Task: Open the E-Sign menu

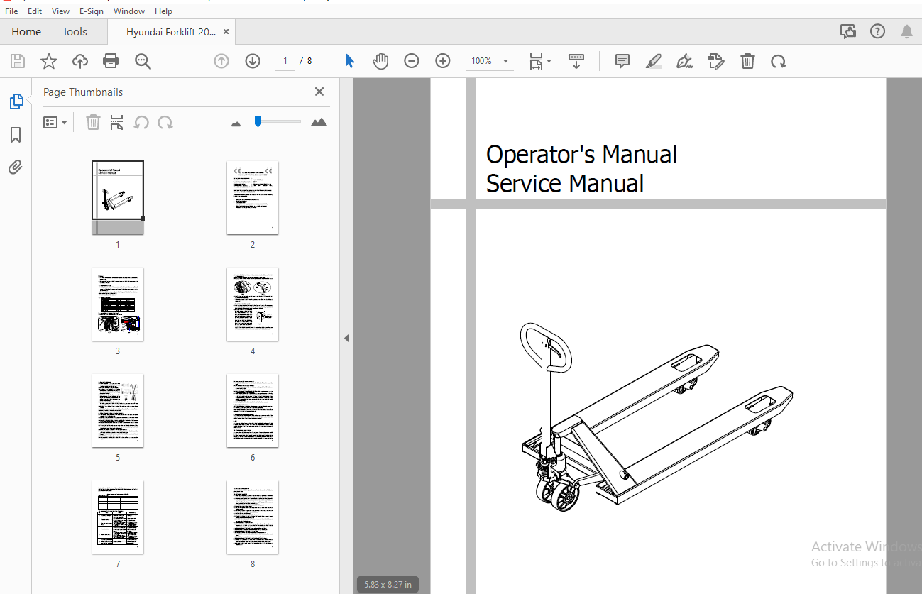Action: (92, 11)
